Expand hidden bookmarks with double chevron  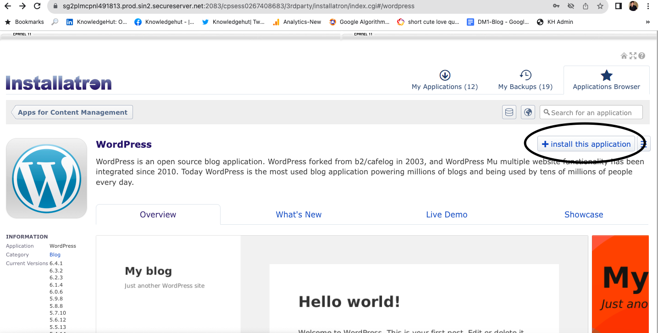point(647,22)
